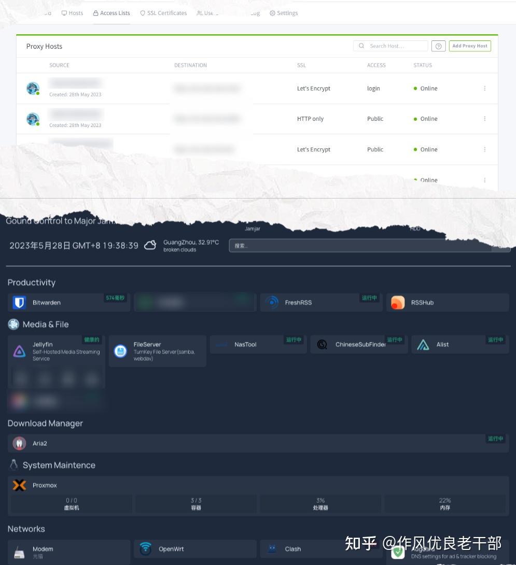Viewport: 516px width, 565px height.
Task: Click the Aria2 运行中 status badge
Action: click(495, 439)
